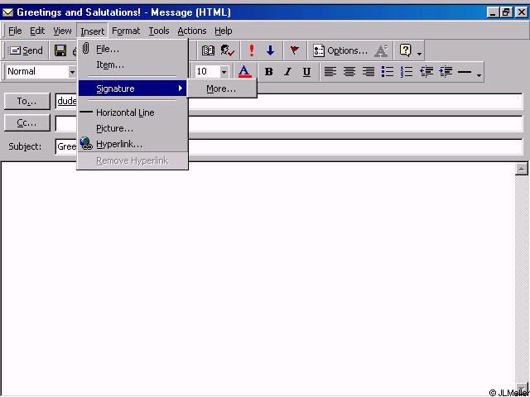Click the font color A icon
The width and height of the screenshot is (530, 397).
coord(244,72)
